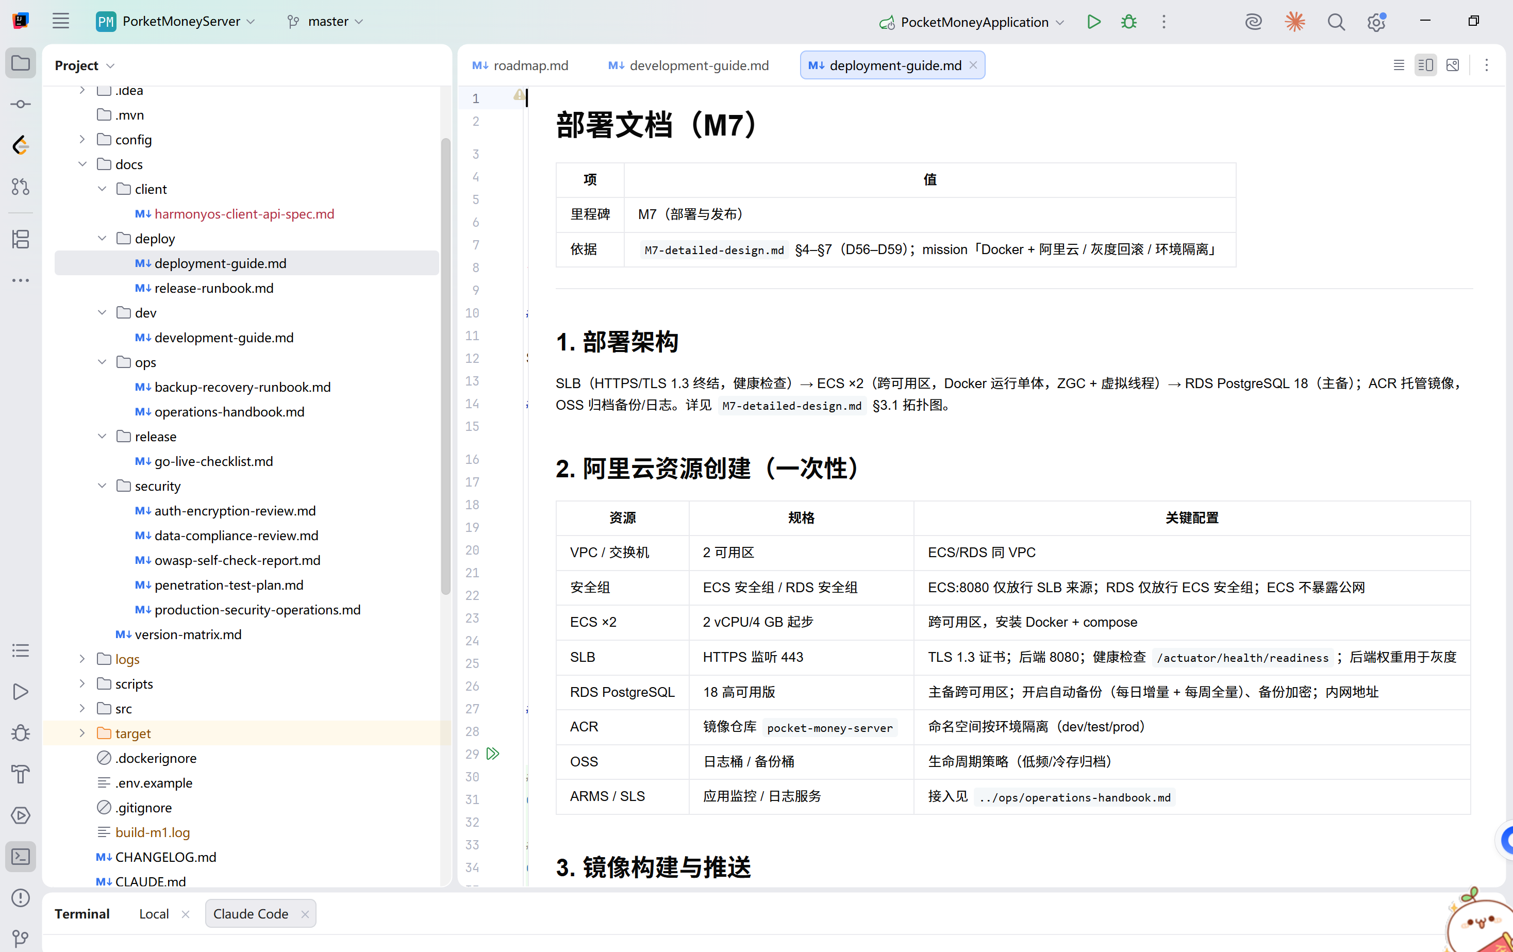
Task: Open the Pull Requests tool window
Action: click(21, 187)
